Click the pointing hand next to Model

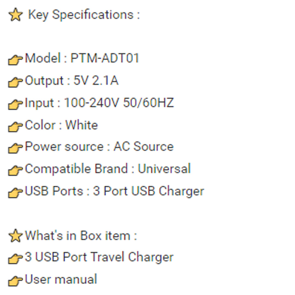pos(15,59)
